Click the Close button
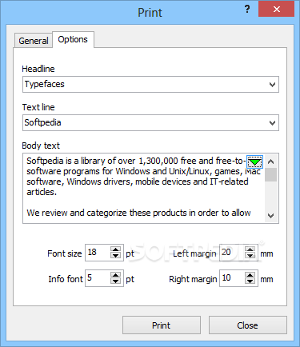300x347 pixels. 248,325
